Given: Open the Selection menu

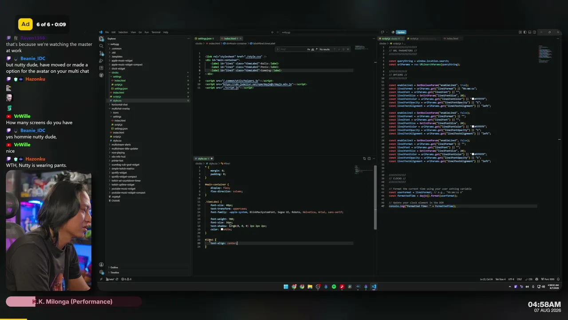Looking at the screenshot, I should coord(123,32).
